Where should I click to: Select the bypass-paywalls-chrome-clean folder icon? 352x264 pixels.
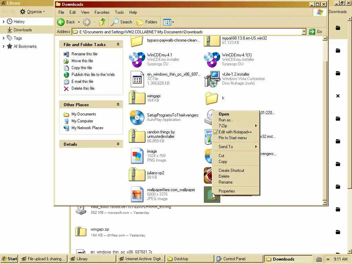coord(137,41)
